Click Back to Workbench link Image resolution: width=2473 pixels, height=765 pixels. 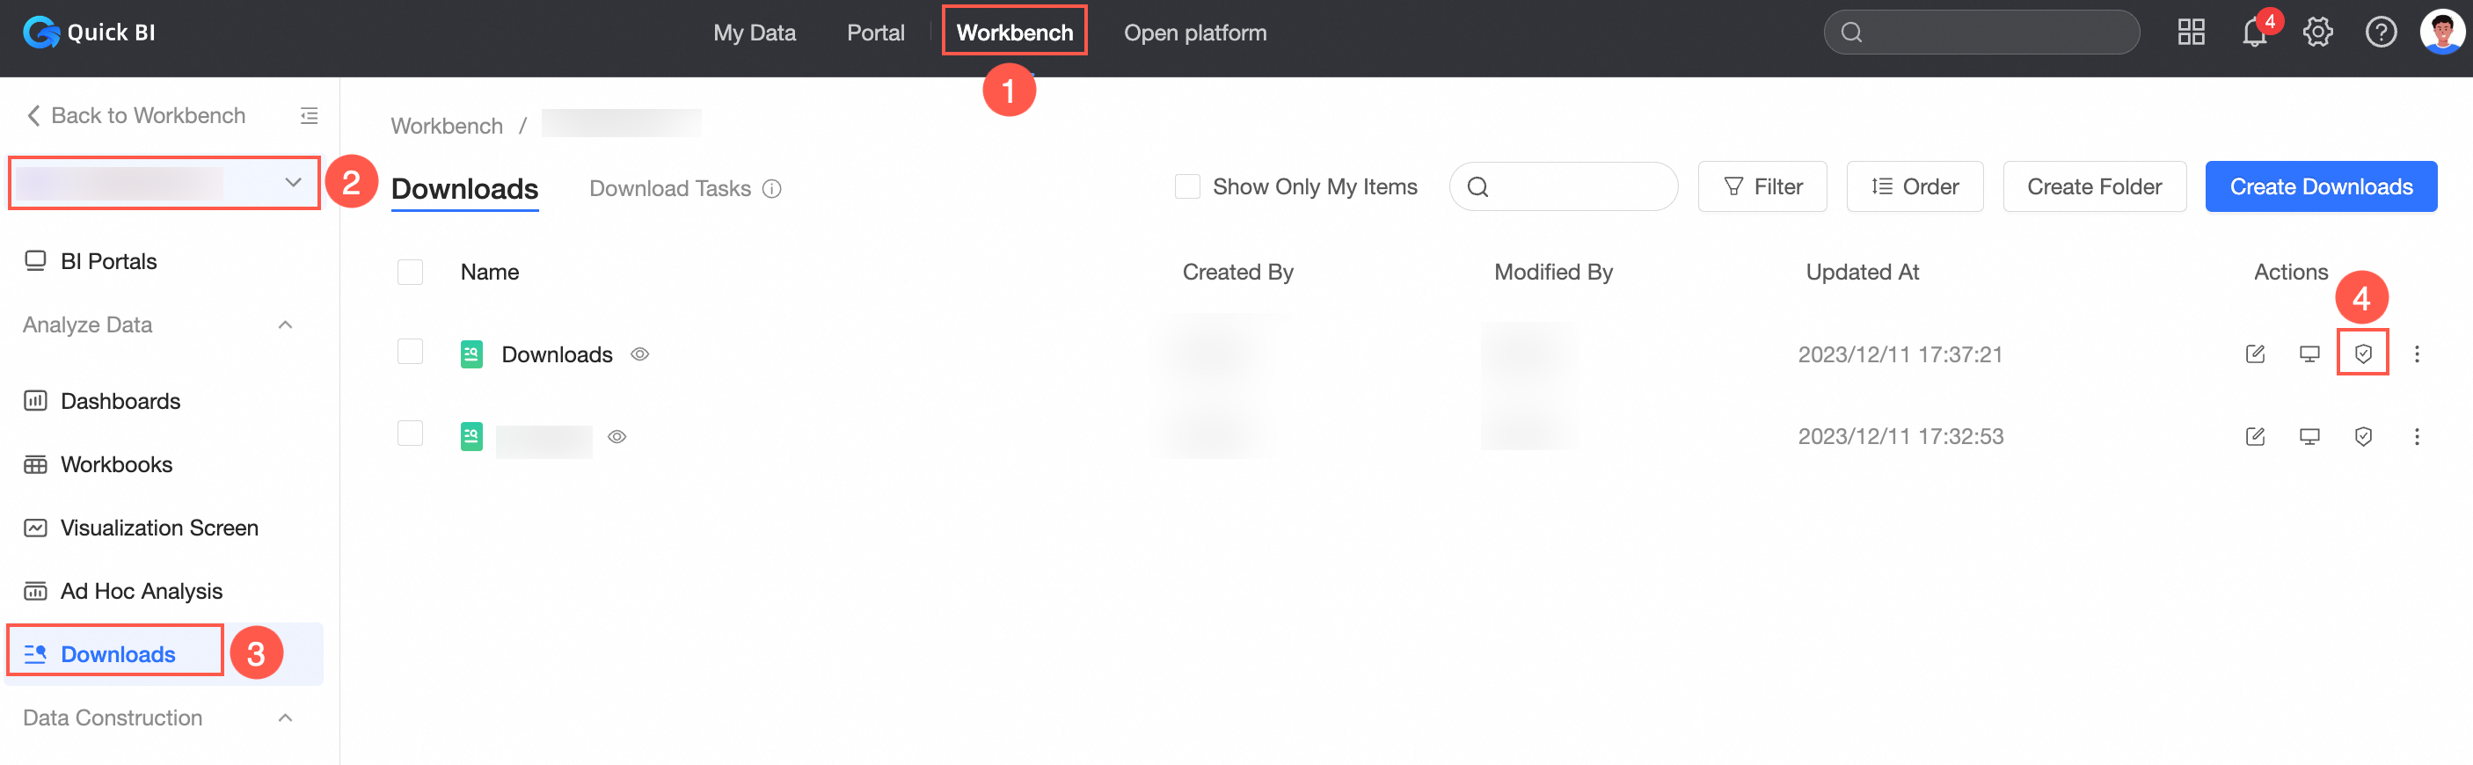coord(135,115)
